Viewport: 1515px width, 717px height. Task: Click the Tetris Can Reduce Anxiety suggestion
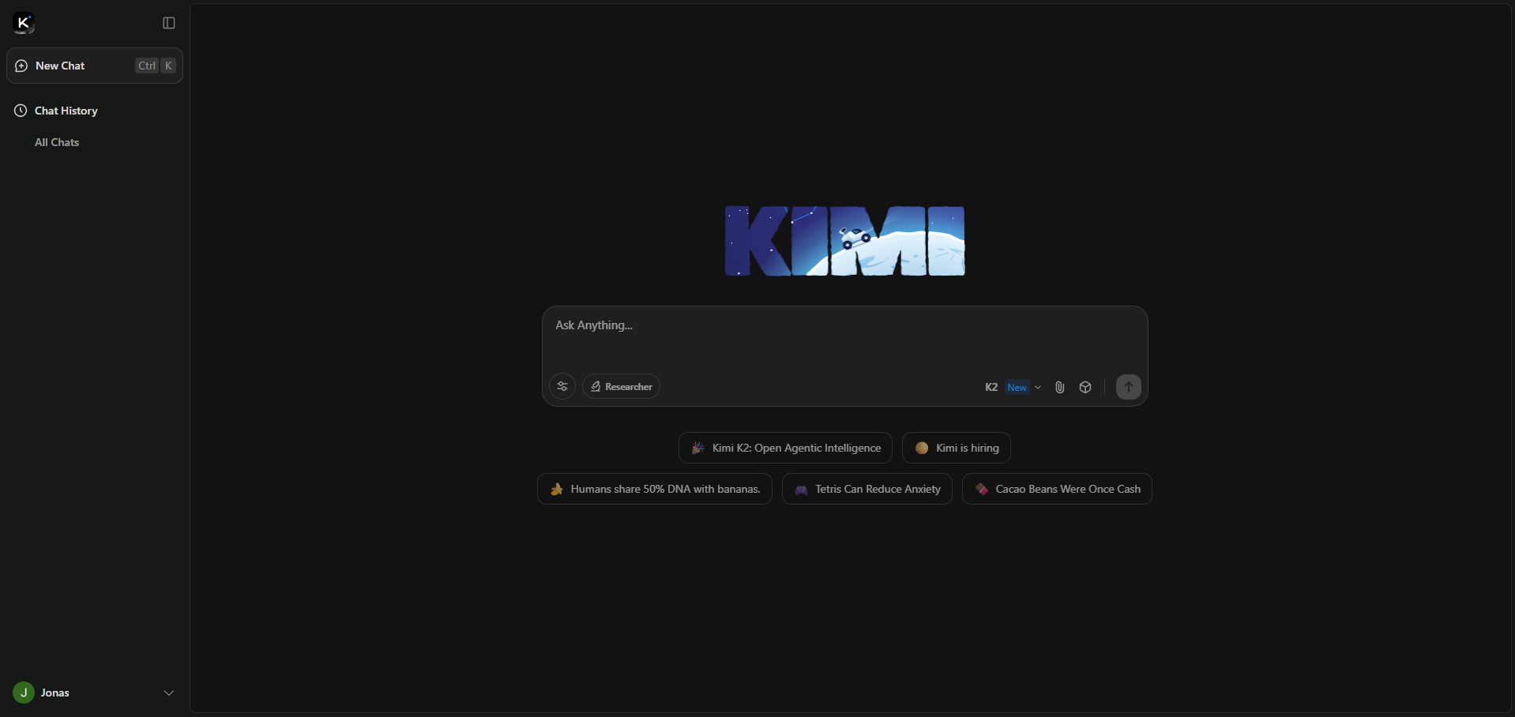(867, 489)
